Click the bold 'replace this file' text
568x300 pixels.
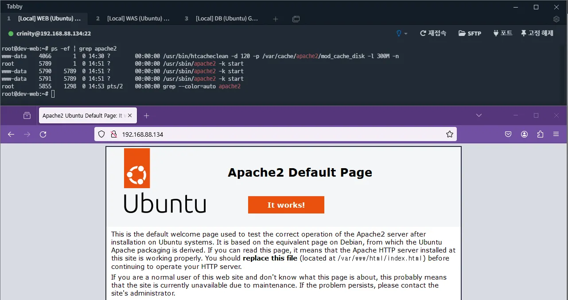click(x=270, y=258)
